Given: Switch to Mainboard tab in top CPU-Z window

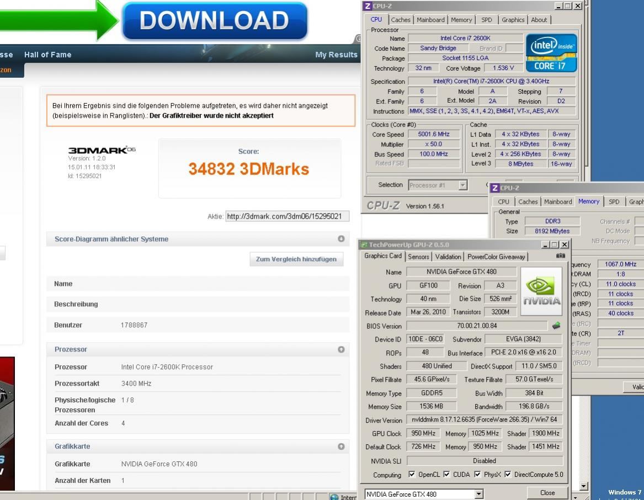Looking at the screenshot, I should tap(430, 20).
